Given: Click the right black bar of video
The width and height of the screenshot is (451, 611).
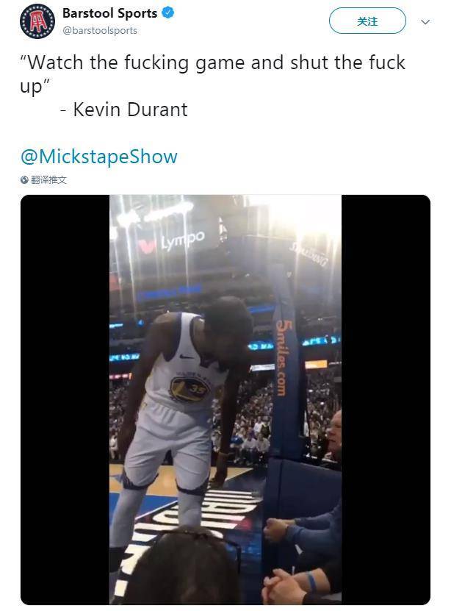Looking at the screenshot, I should (386, 399).
